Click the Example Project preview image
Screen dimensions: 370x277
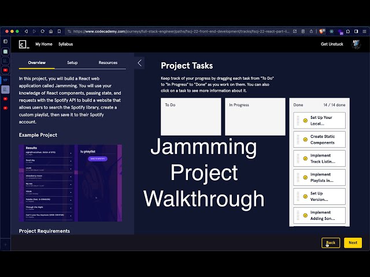point(71,183)
